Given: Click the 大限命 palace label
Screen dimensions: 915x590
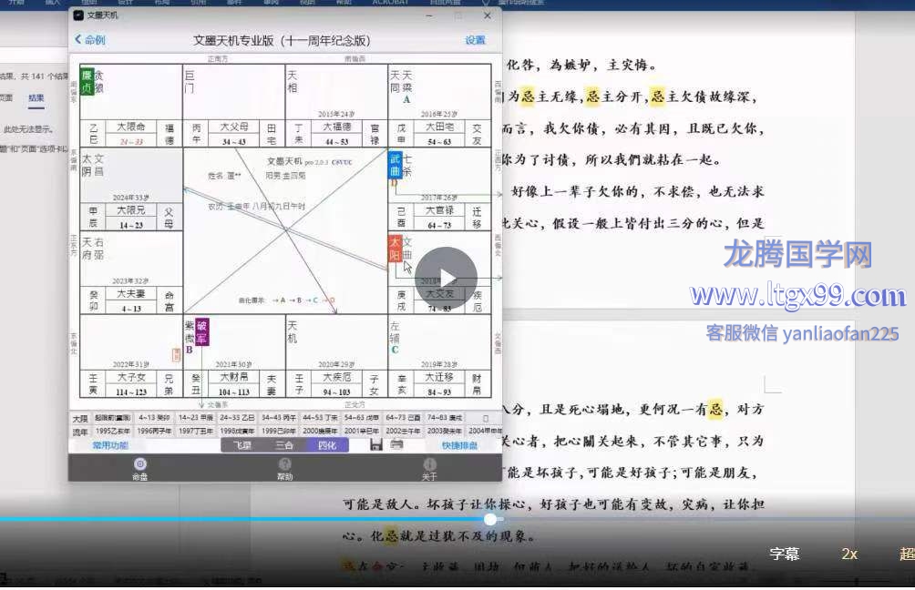Looking at the screenshot, I should click(x=130, y=127).
